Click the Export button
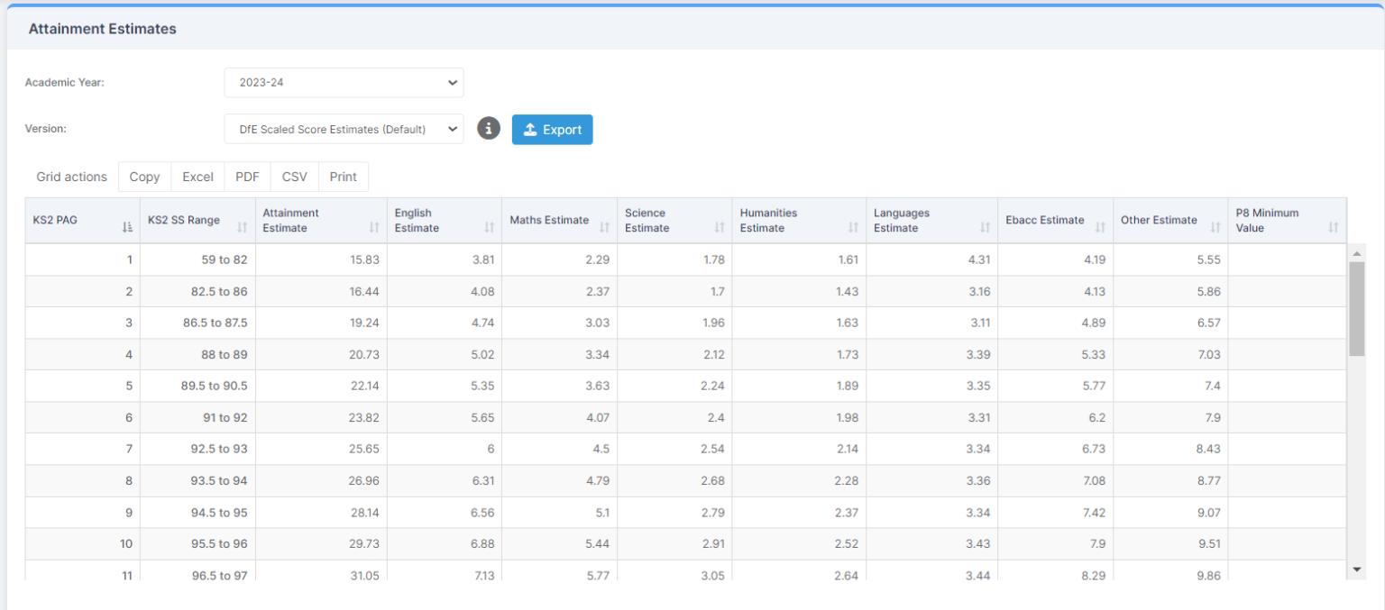This screenshot has width=1385, height=610. point(552,129)
